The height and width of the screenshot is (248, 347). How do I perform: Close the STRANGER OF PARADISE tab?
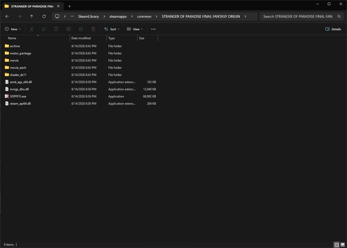58,6
